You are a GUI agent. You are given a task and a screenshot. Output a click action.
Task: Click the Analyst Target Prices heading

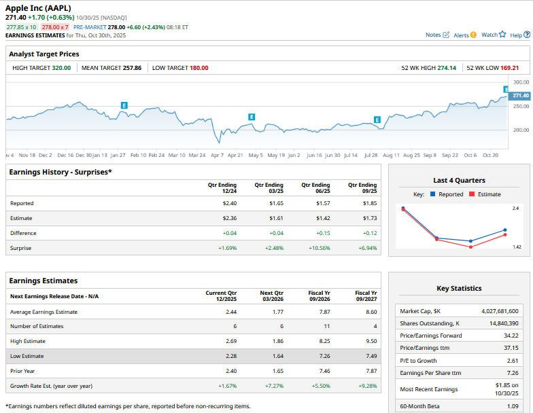[x=44, y=54]
